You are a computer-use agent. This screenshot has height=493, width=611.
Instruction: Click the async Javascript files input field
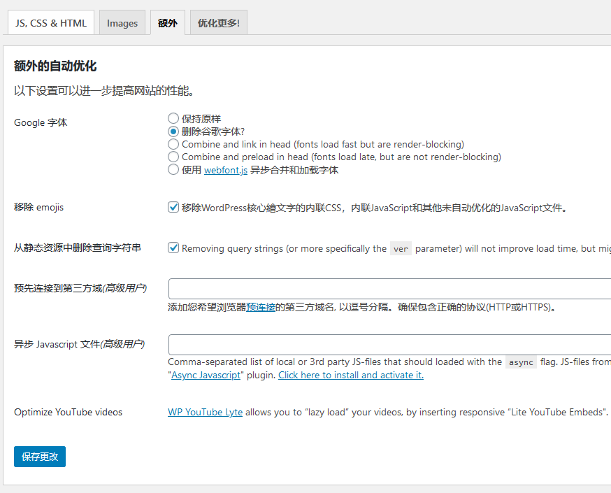click(x=384, y=344)
